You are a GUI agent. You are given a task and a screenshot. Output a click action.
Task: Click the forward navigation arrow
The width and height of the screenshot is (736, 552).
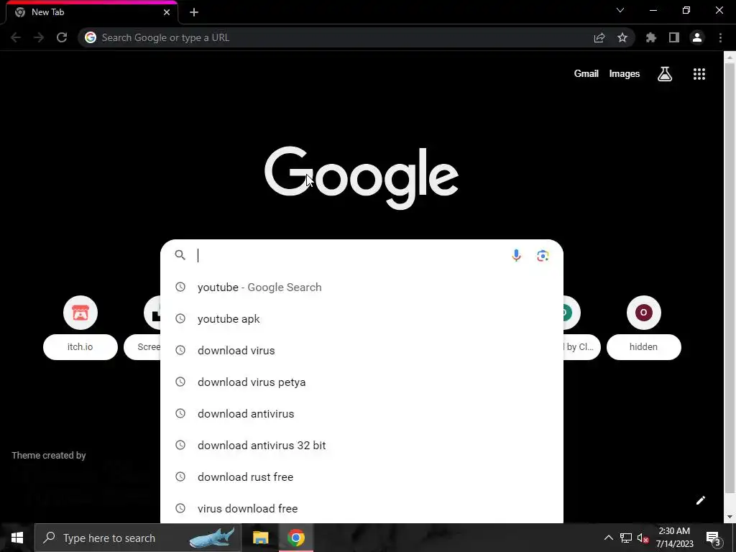tap(39, 37)
